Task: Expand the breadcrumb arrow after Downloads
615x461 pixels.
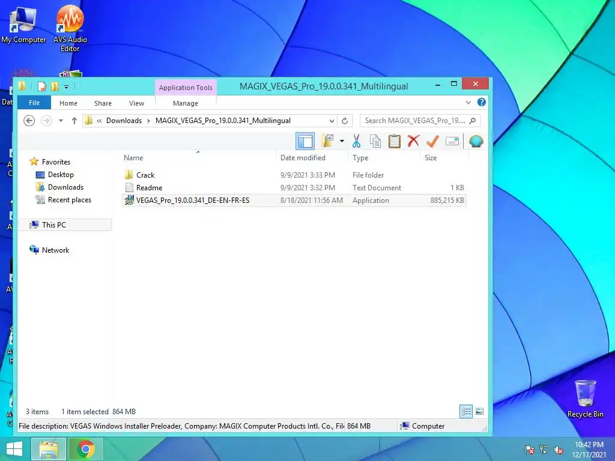Action: 149,121
